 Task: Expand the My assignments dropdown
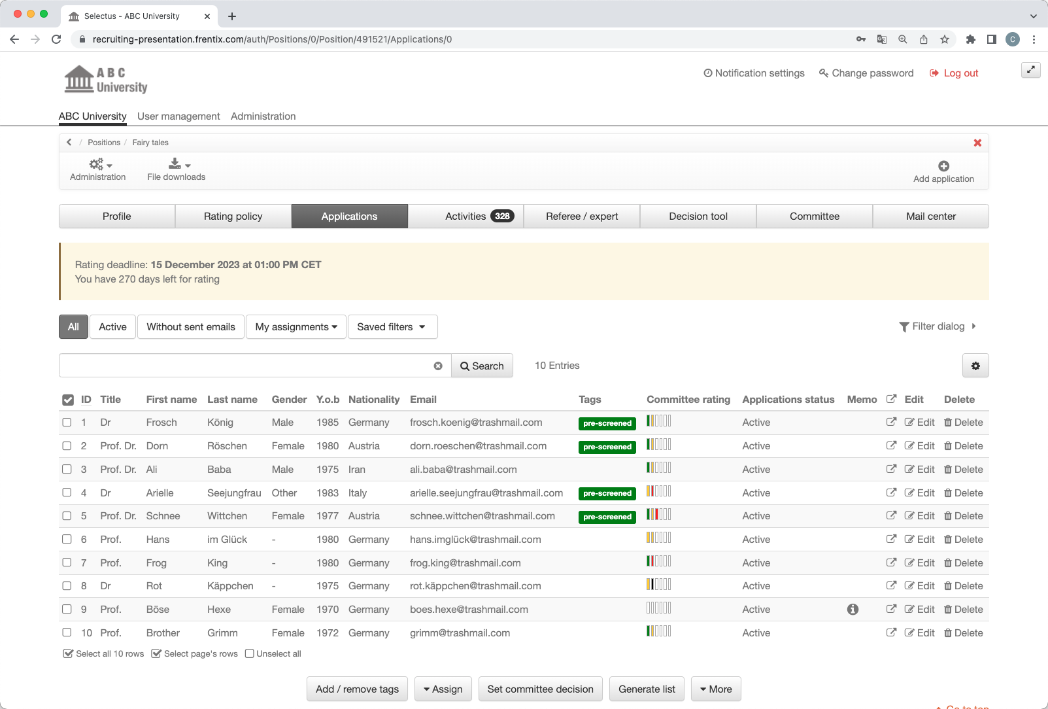pos(296,327)
